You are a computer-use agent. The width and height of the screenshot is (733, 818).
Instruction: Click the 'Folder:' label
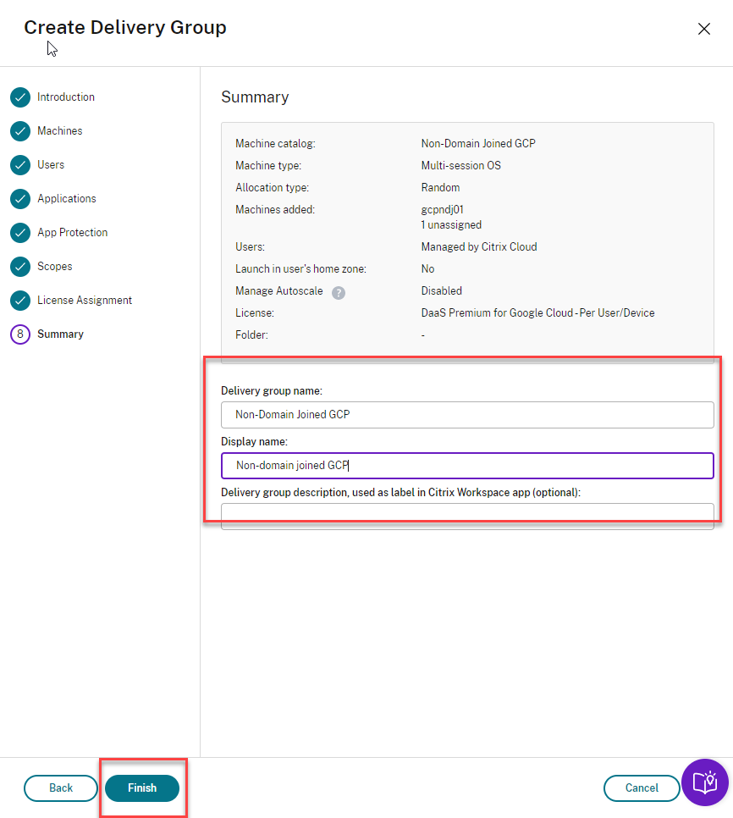click(251, 335)
